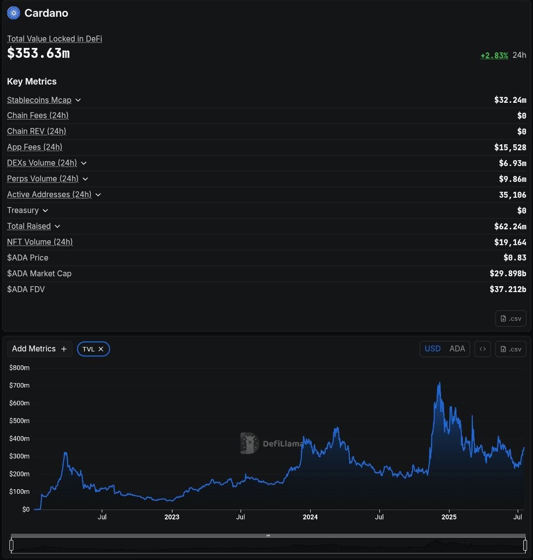Switch chart denomination to USD

point(432,348)
